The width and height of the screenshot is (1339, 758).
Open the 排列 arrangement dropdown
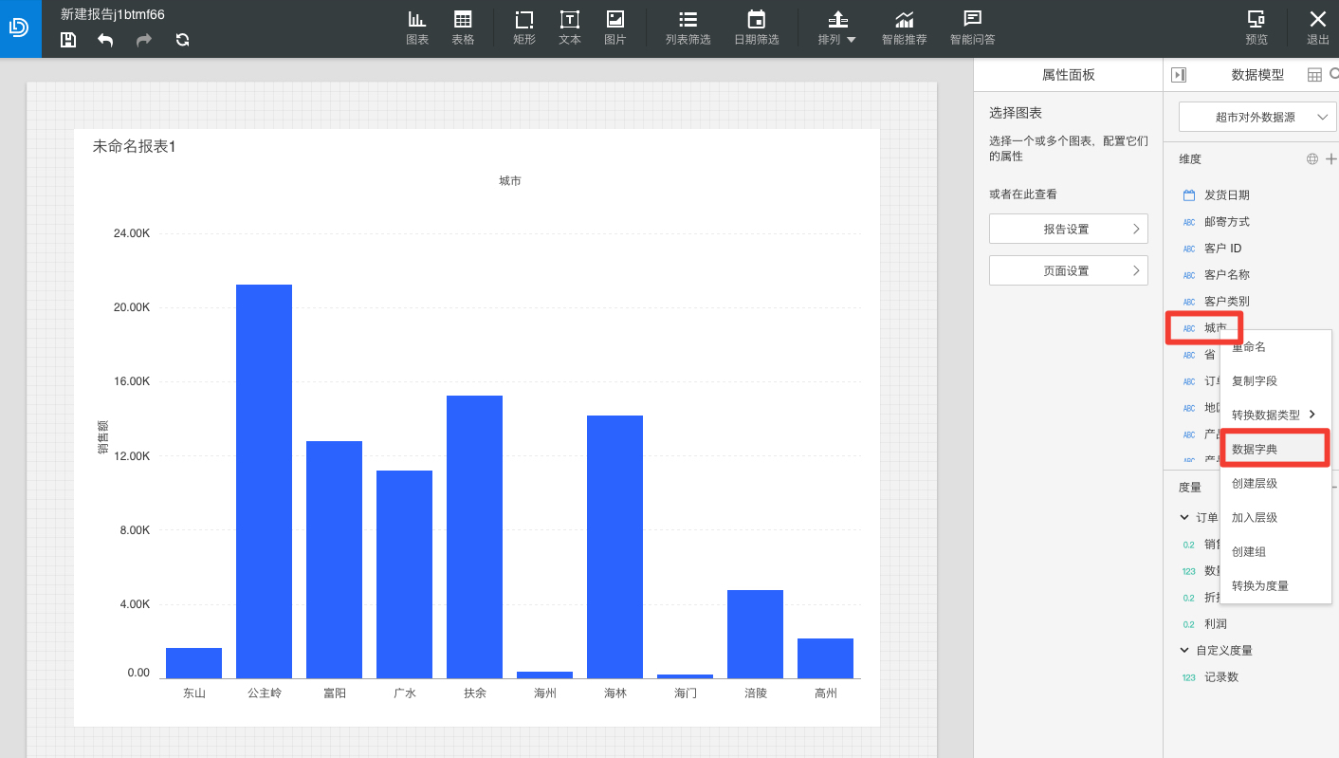(837, 28)
